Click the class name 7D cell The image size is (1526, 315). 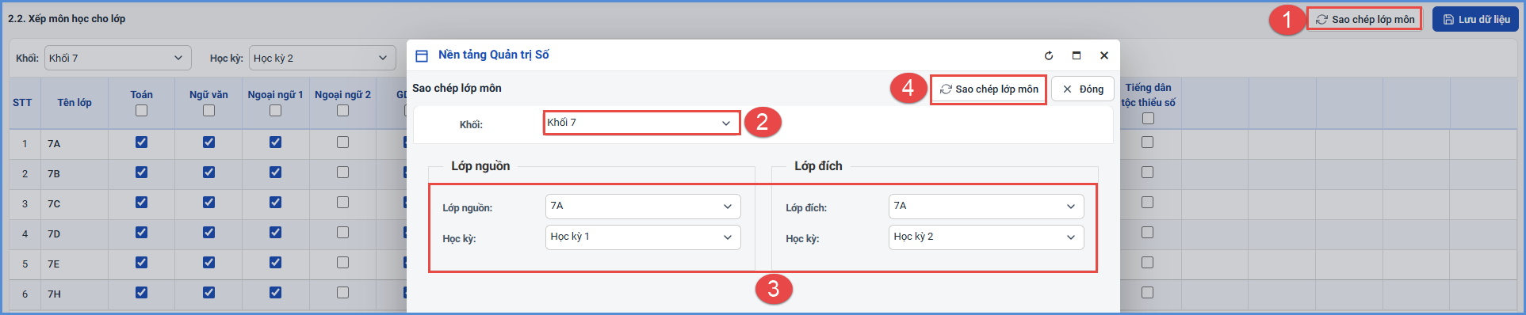(74, 234)
